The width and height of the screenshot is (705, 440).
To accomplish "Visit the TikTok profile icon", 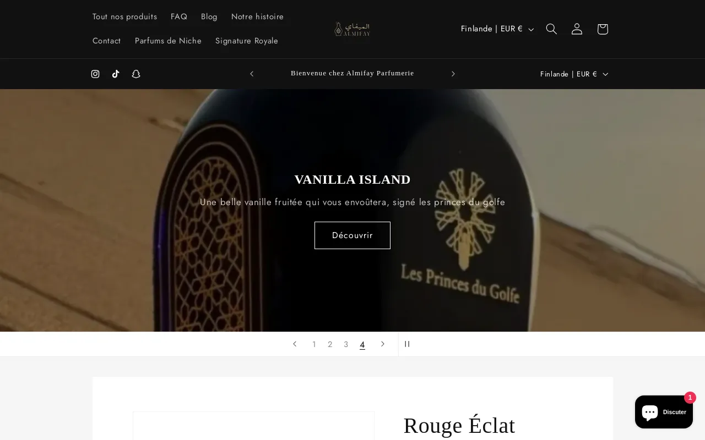I will 116,74.
